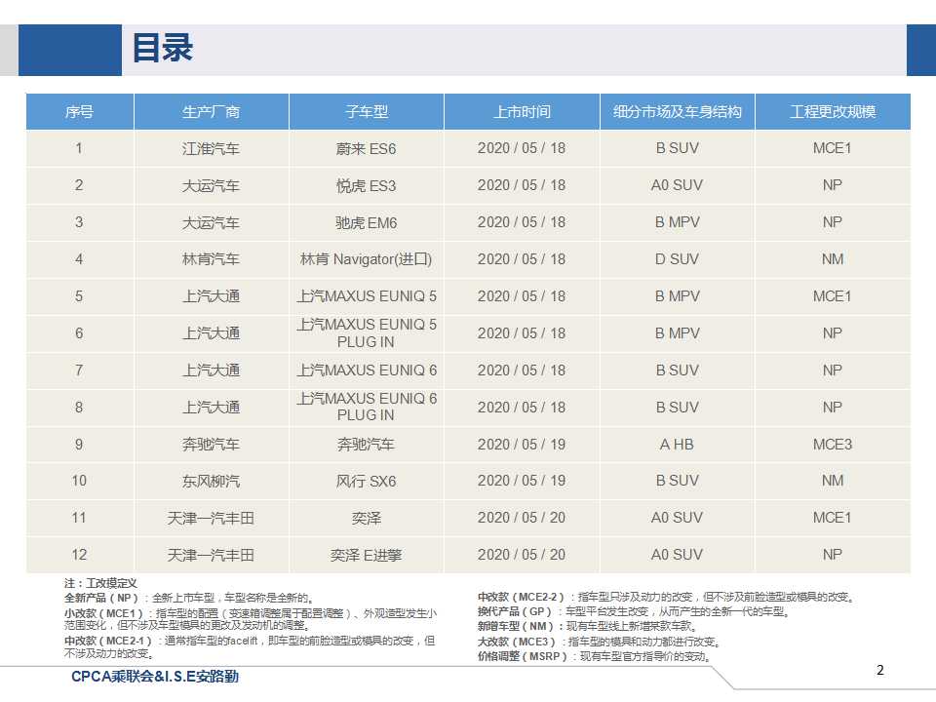Select the 2020 / 05 / 19 date for 风行 SX6
Image resolution: width=936 pixels, height=702 pixels.
[521, 481]
